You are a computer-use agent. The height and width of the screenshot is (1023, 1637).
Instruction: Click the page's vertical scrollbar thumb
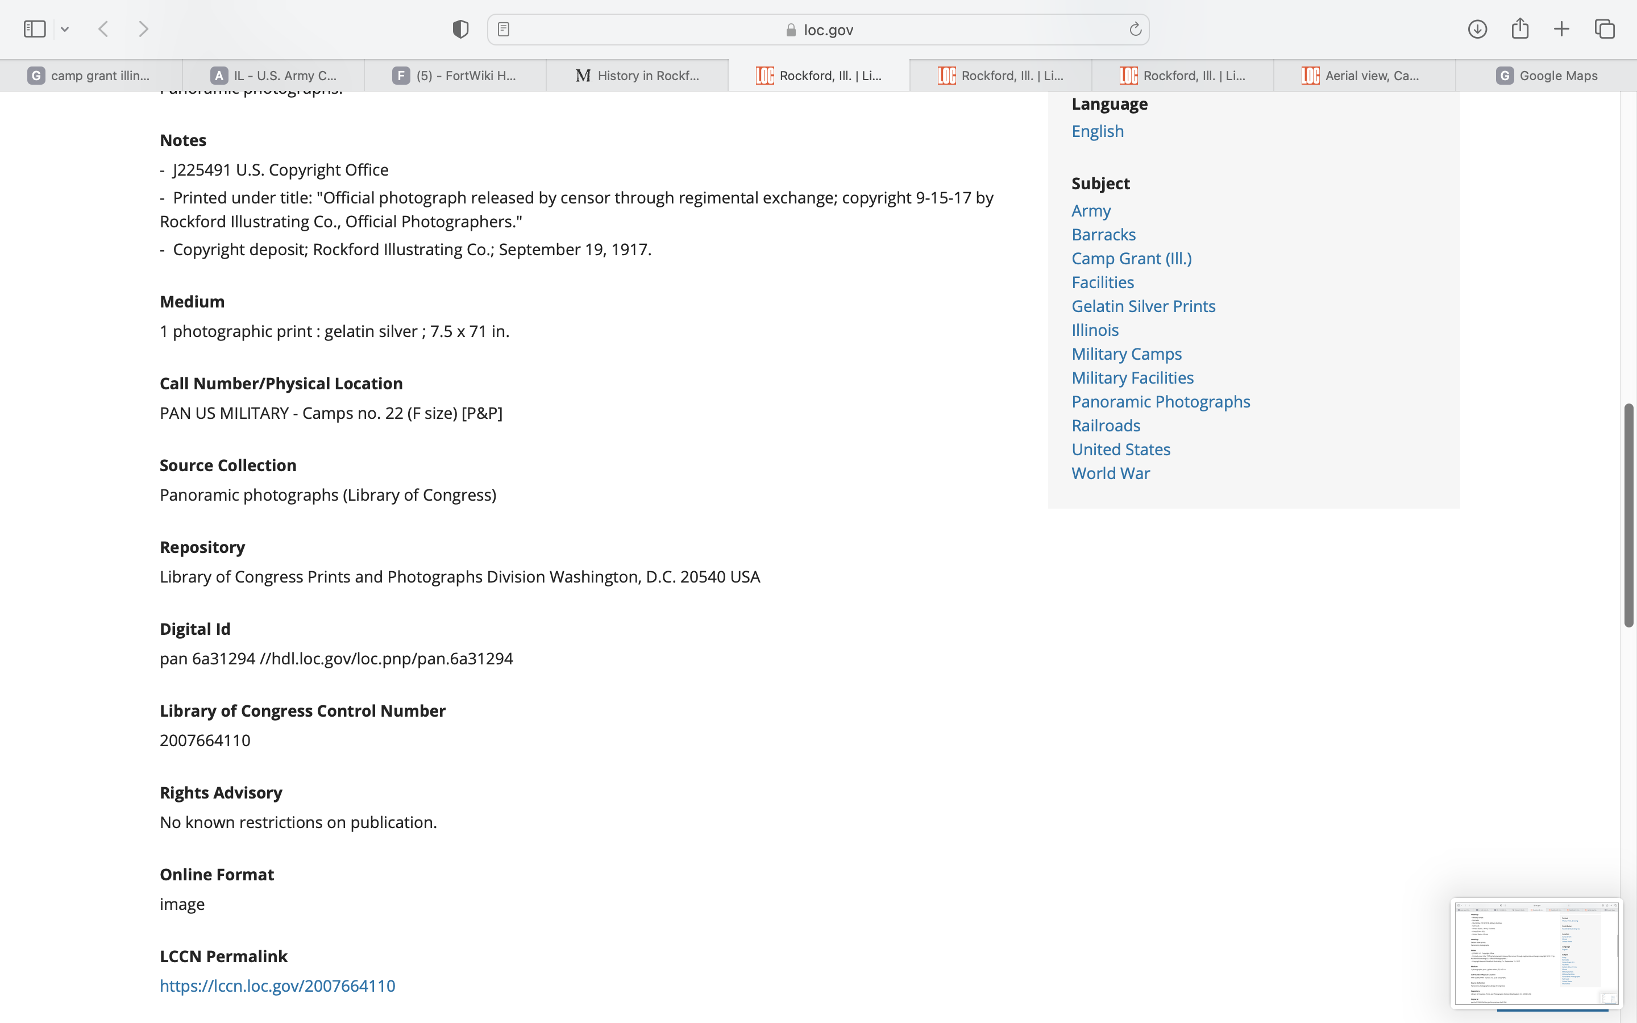point(1628,514)
